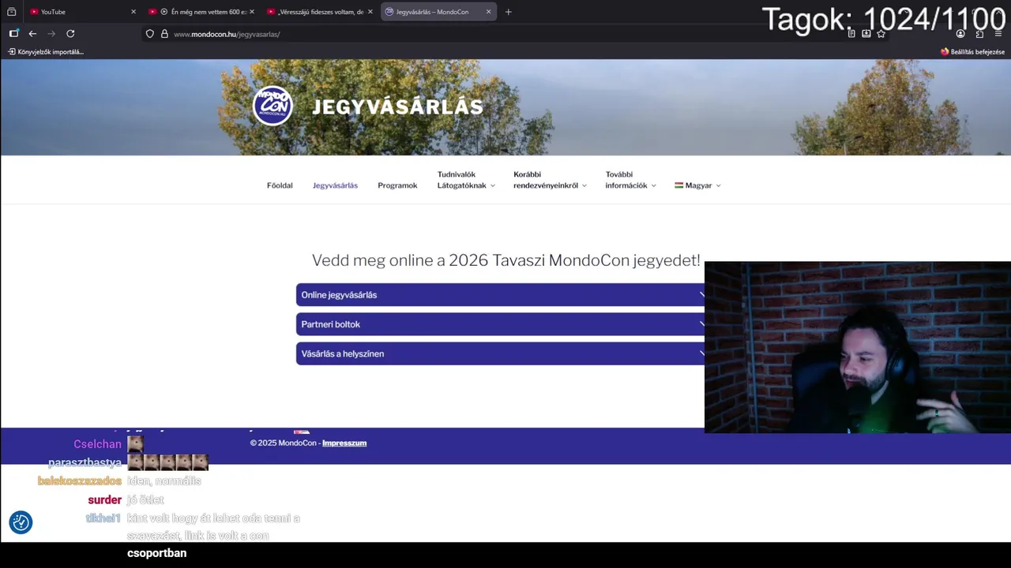Image resolution: width=1011 pixels, height=568 pixels.
Task: Click the 'JEGYVÁSÁRLÁS' page title text
Action: pyautogui.click(x=397, y=107)
